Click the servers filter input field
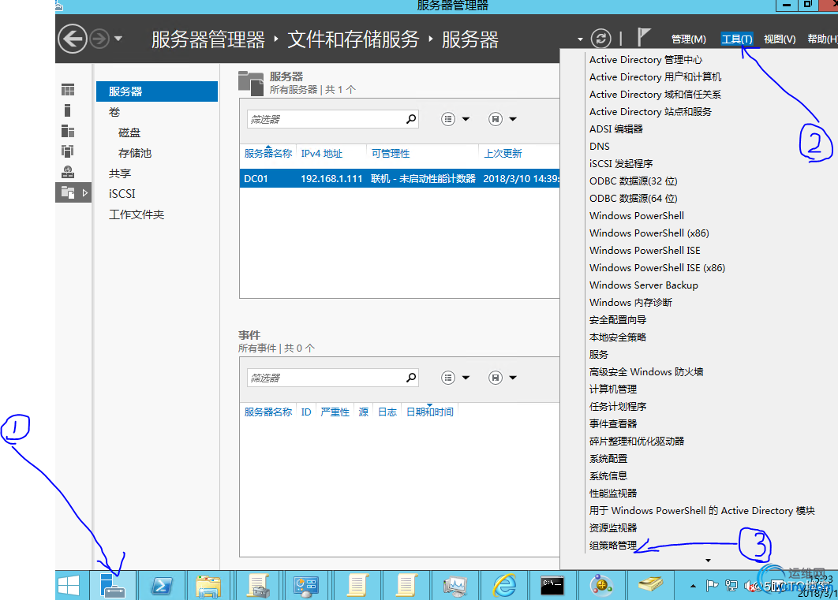Viewport: 838px width, 600px height. point(325,119)
